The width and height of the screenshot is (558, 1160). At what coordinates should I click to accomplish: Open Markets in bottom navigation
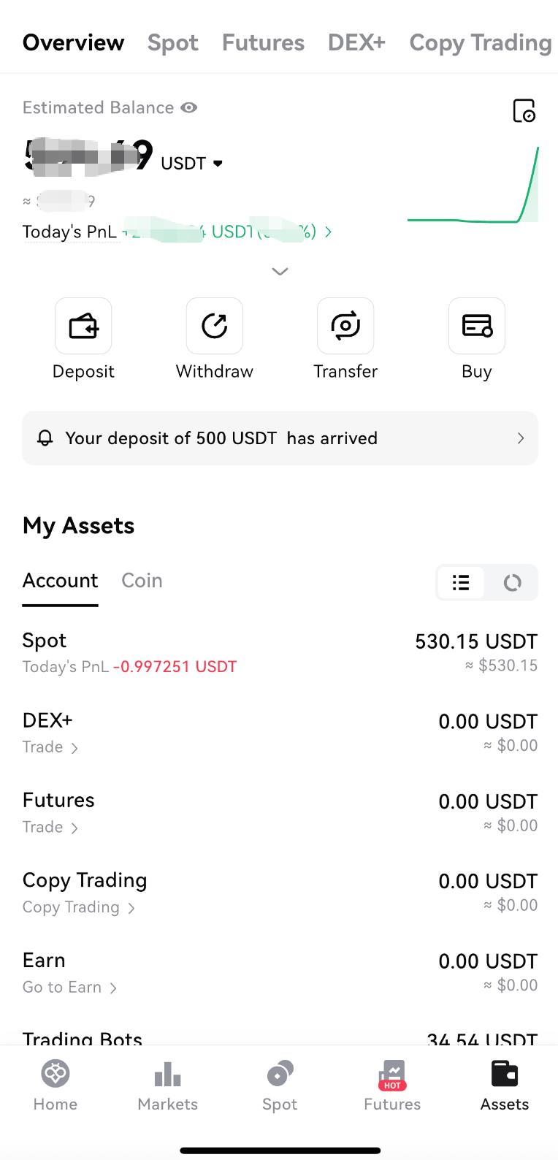[167, 1085]
